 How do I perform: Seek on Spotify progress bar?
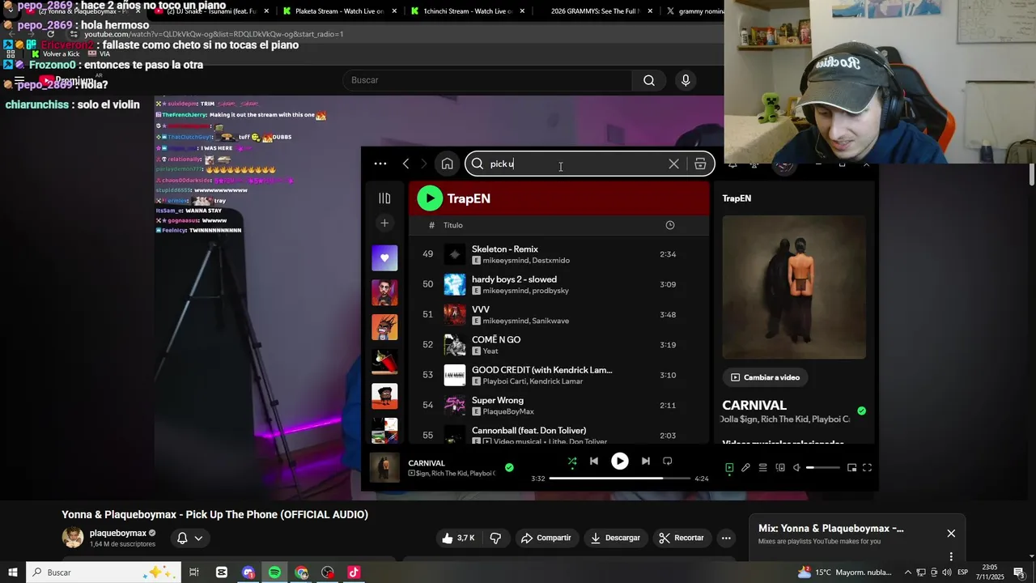click(x=618, y=479)
